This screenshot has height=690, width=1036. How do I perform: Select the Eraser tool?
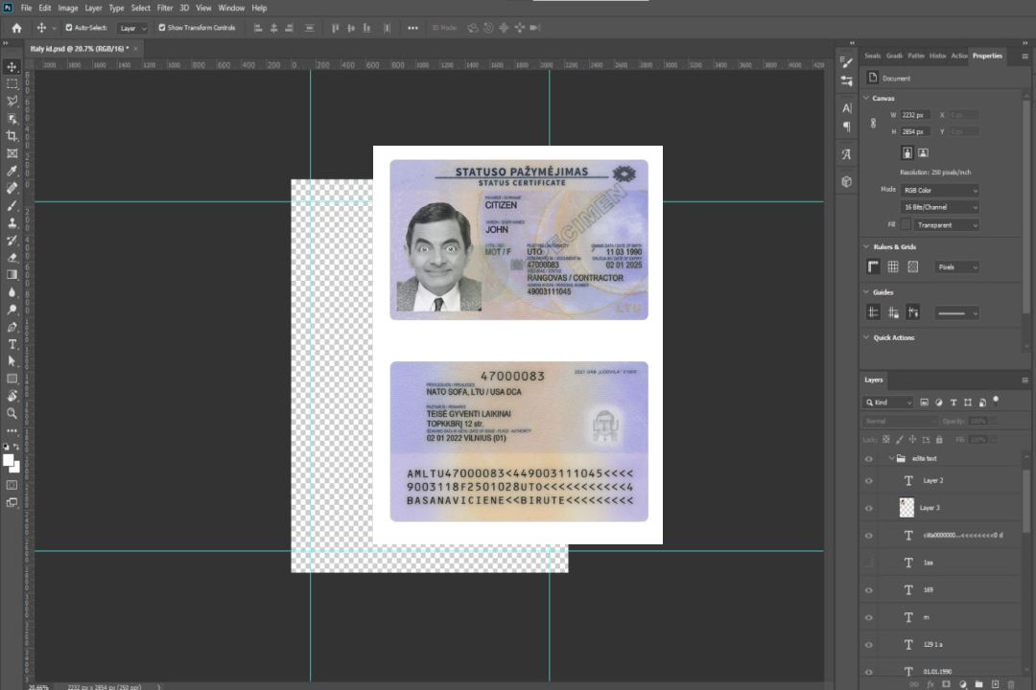(x=12, y=258)
